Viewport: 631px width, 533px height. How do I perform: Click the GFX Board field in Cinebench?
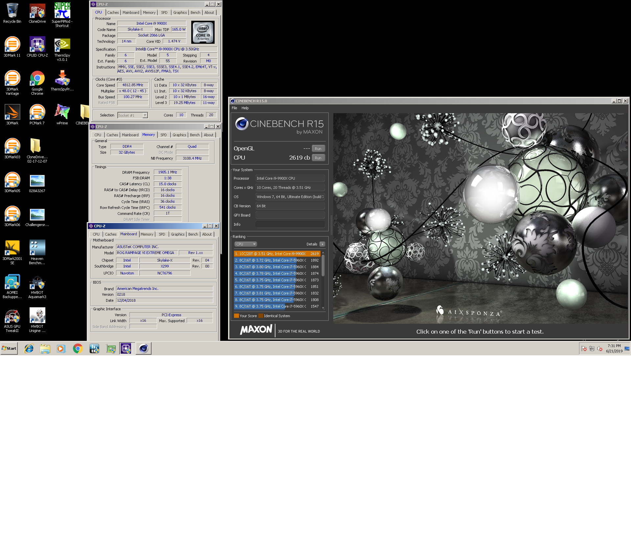coord(290,215)
